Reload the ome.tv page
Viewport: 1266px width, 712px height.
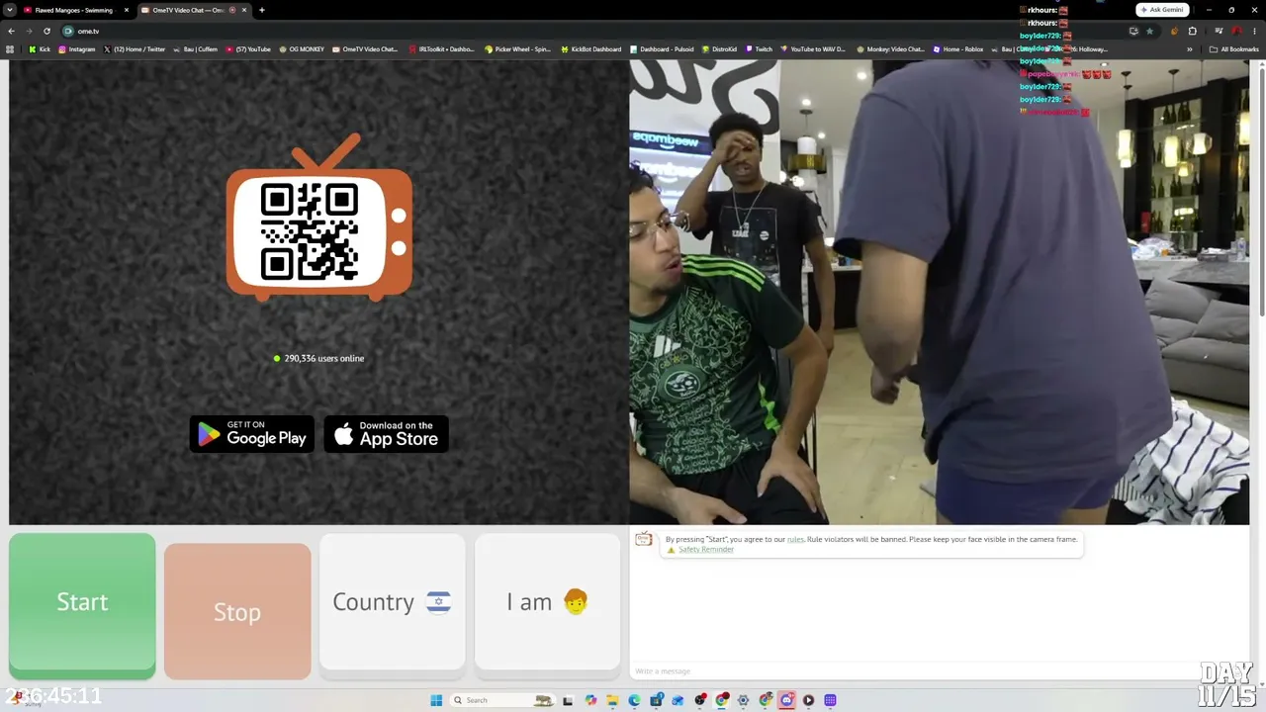click(x=46, y=31)
